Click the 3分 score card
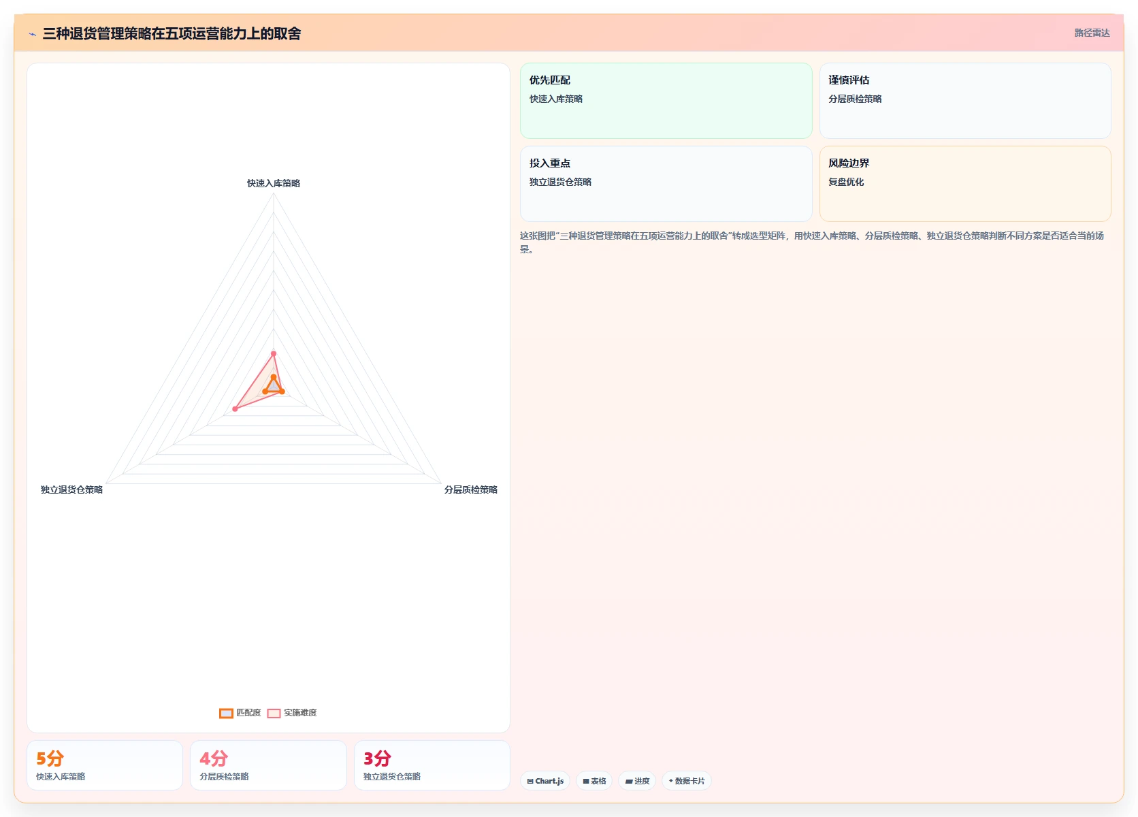 tap(432, 765)
